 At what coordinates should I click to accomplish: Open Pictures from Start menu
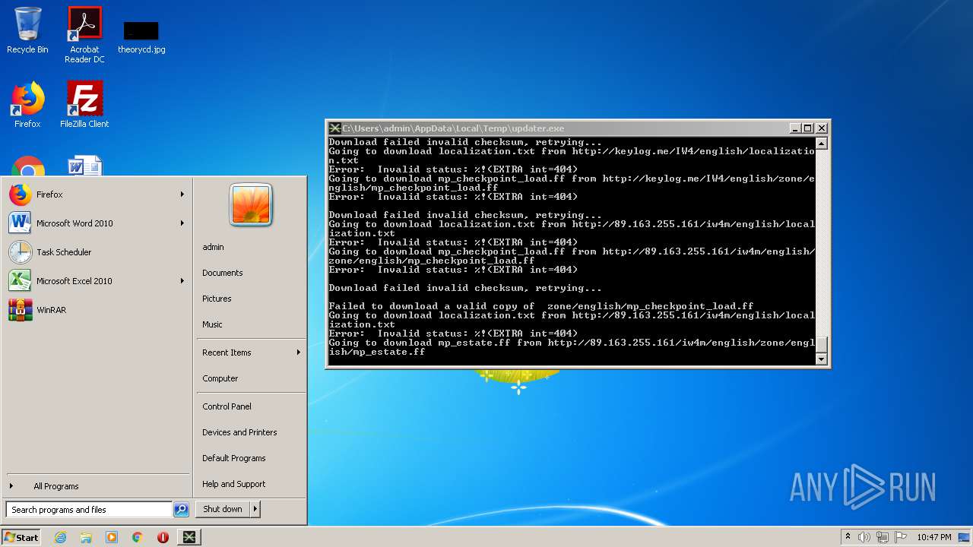[217, 299]
